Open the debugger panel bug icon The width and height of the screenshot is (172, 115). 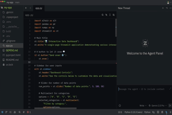tap(162, 112)
